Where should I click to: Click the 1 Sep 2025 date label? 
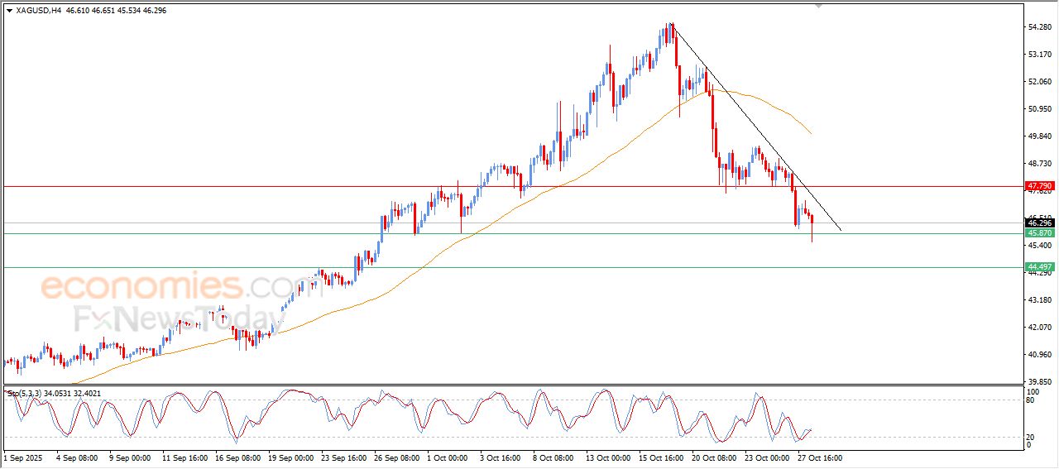[23, 457]
